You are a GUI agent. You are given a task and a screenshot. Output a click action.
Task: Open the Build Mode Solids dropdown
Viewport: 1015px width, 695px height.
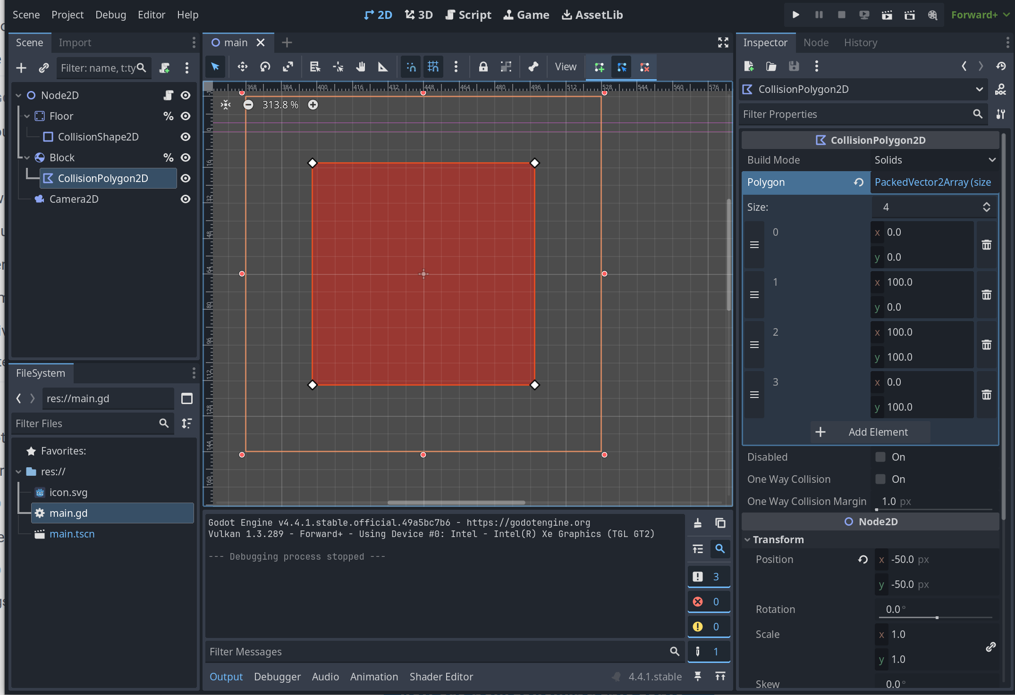click(x=934, y=160)
